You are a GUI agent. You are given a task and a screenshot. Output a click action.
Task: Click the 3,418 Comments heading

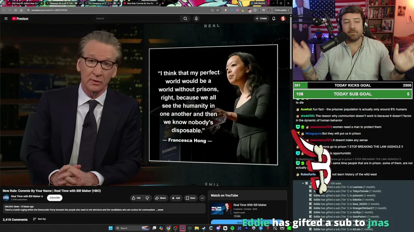tap(15, 219)
